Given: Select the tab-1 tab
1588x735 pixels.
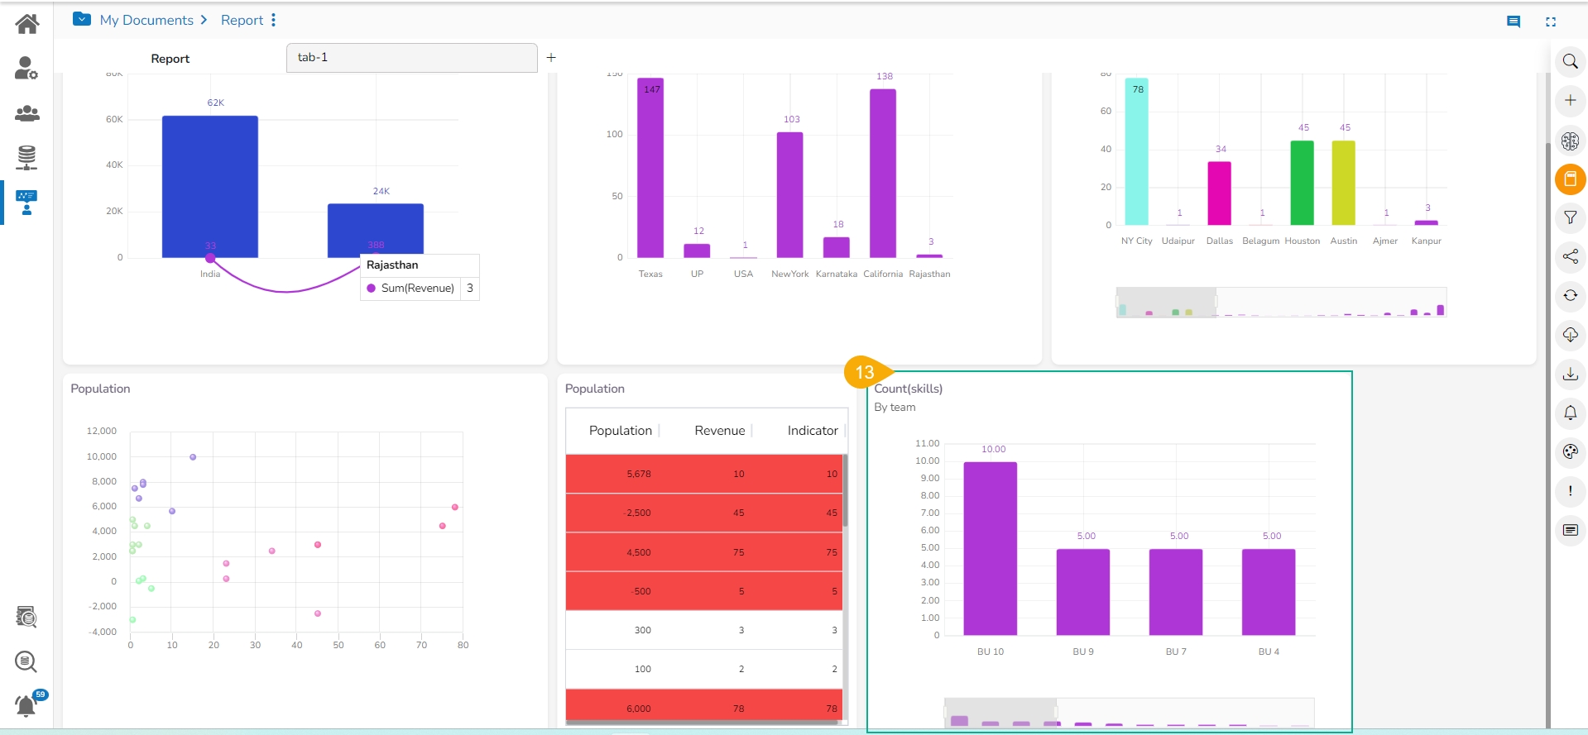Looking at the screenshot, I should pos(411,58).
